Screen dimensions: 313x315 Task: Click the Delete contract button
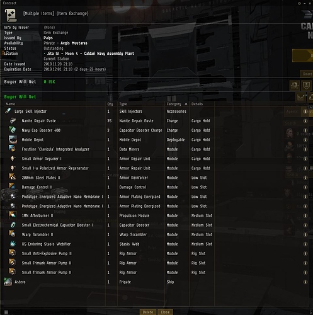(148, 312)
